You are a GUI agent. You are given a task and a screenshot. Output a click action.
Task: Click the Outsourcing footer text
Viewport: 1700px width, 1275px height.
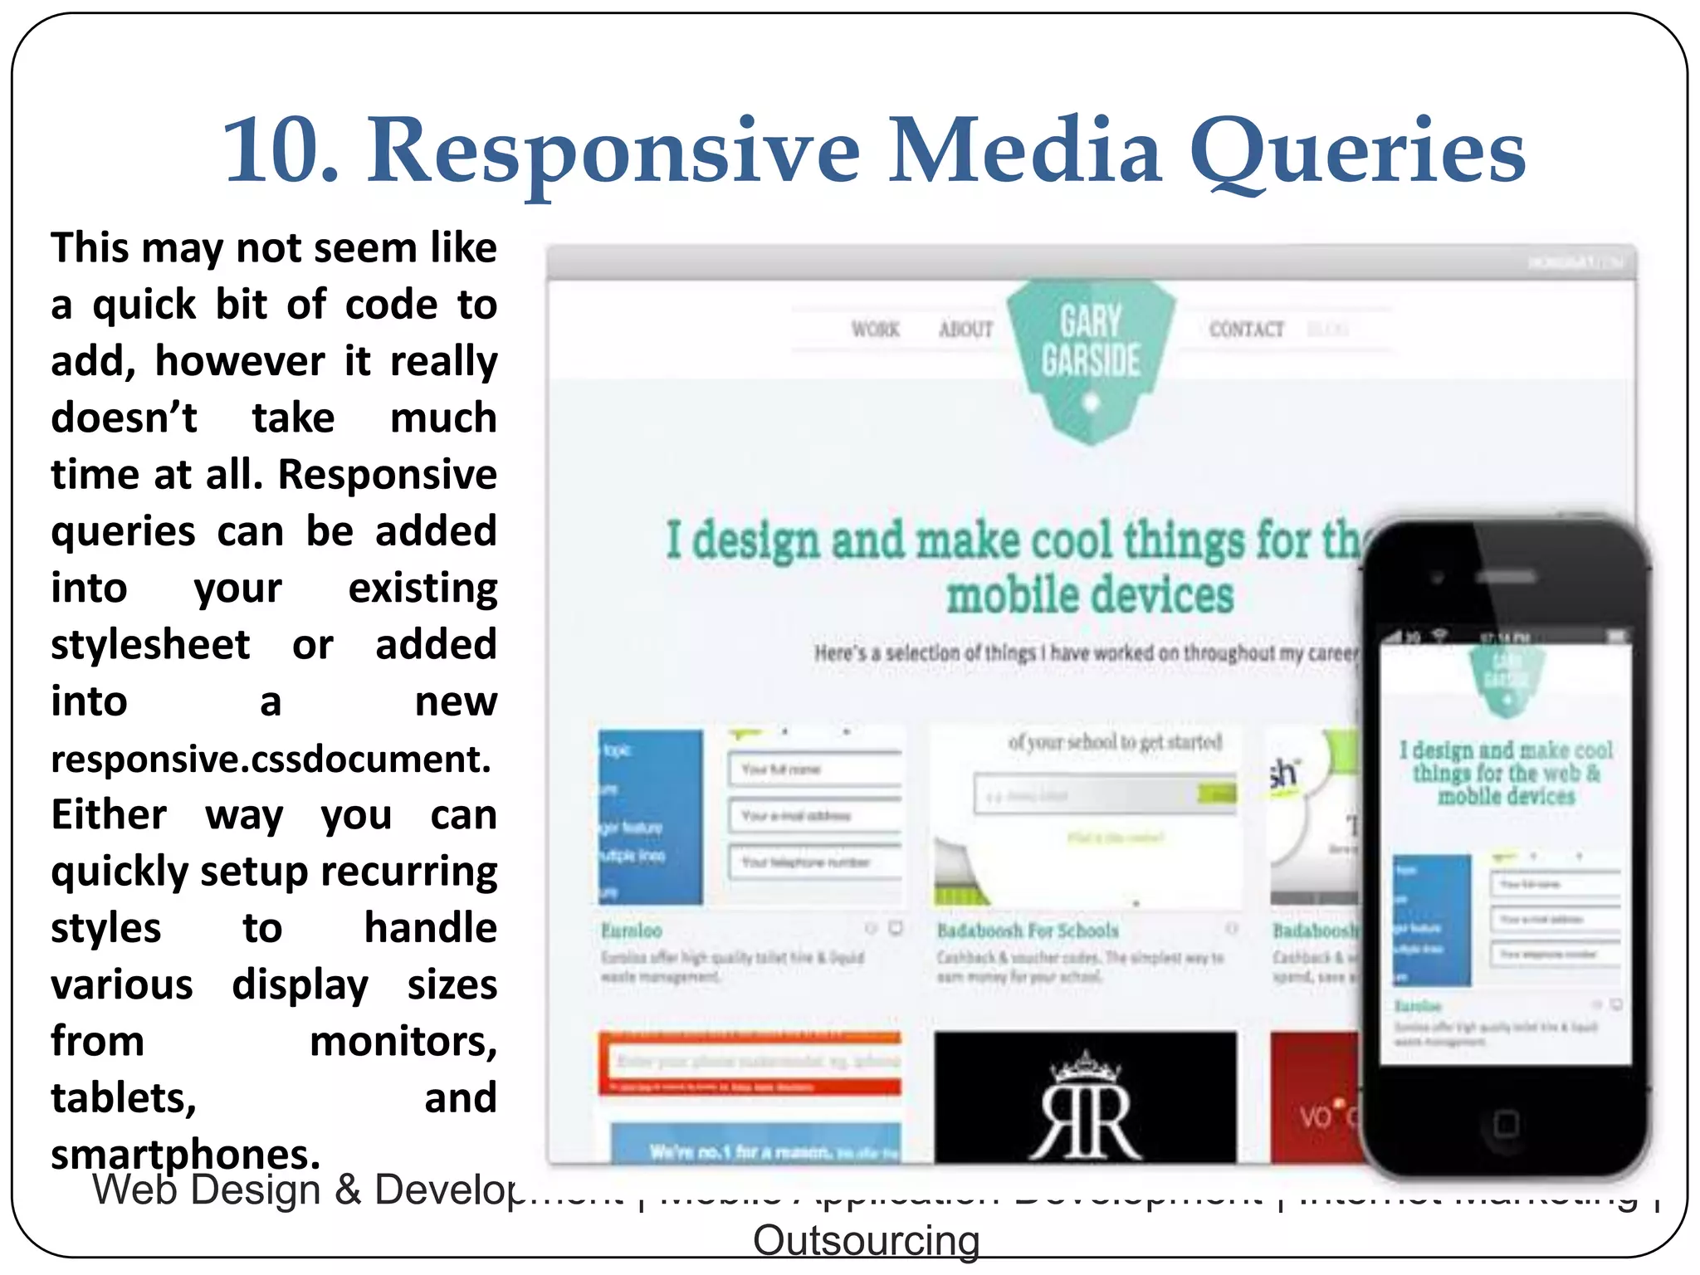(866, 1240)
